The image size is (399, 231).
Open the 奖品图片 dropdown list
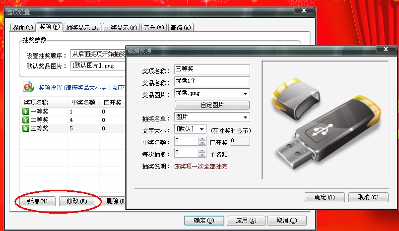(245, 93)
